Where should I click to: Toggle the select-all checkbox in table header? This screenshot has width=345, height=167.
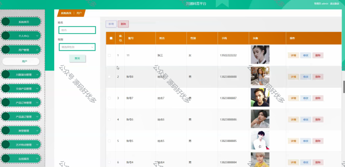[111, 38]
